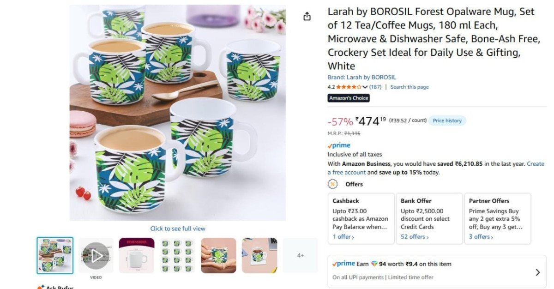Click the Search this page link
Image resolution: width=554 pixels, height=289 pixels.
click(409, 86)
